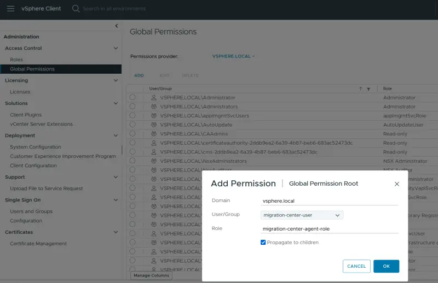Select the radio button for certificateauthority entry
The image size is (438, 283).
132,143
